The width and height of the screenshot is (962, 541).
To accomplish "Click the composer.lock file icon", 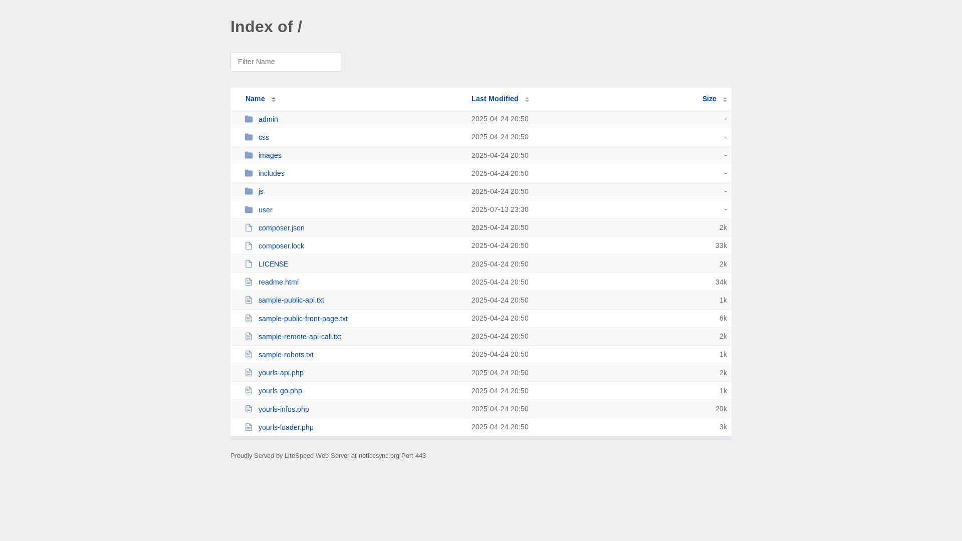I will [x=249, y=246].
